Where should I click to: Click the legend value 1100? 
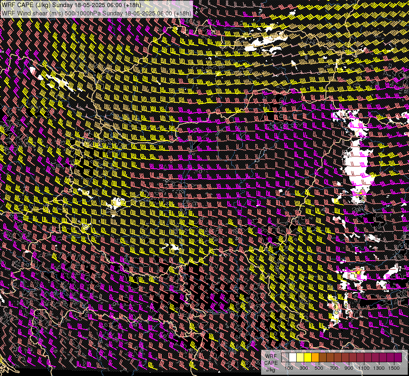click(363, 368)
